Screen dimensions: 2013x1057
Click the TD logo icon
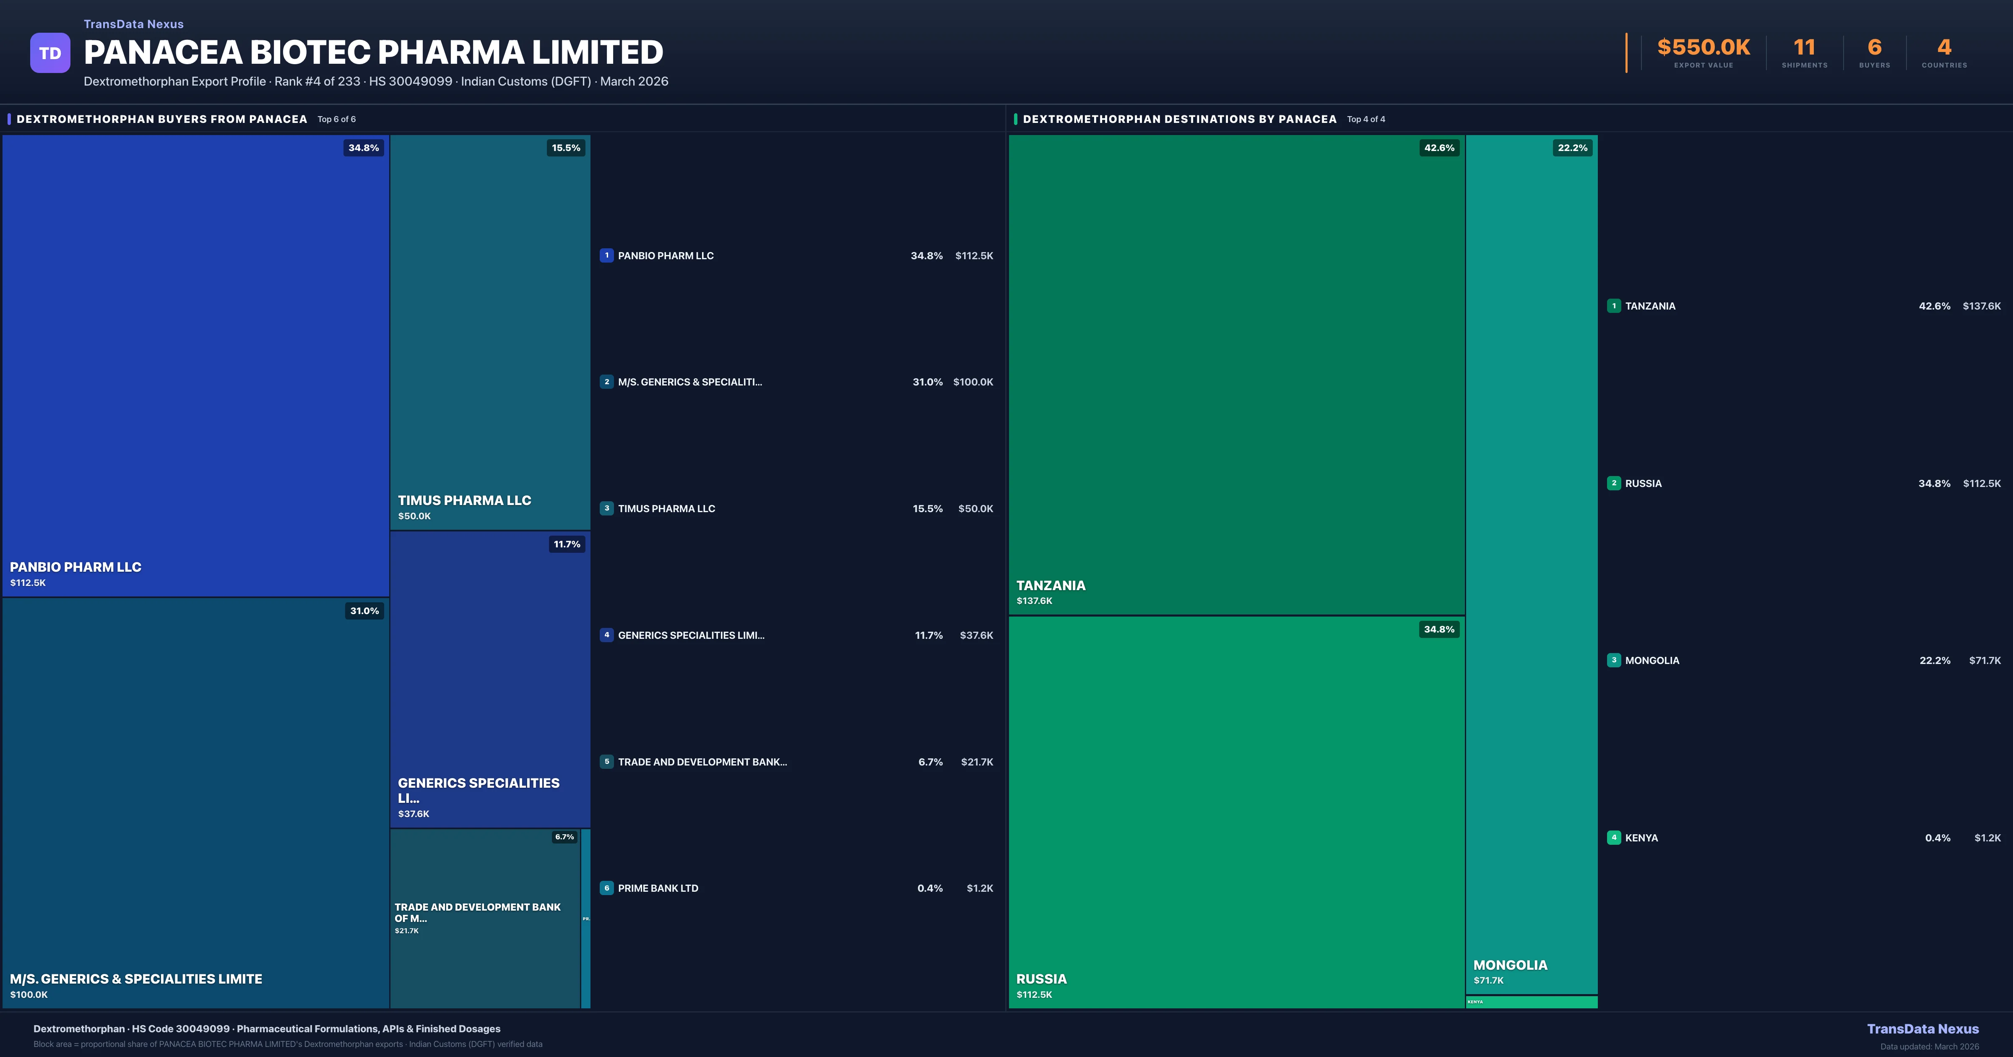50,52
